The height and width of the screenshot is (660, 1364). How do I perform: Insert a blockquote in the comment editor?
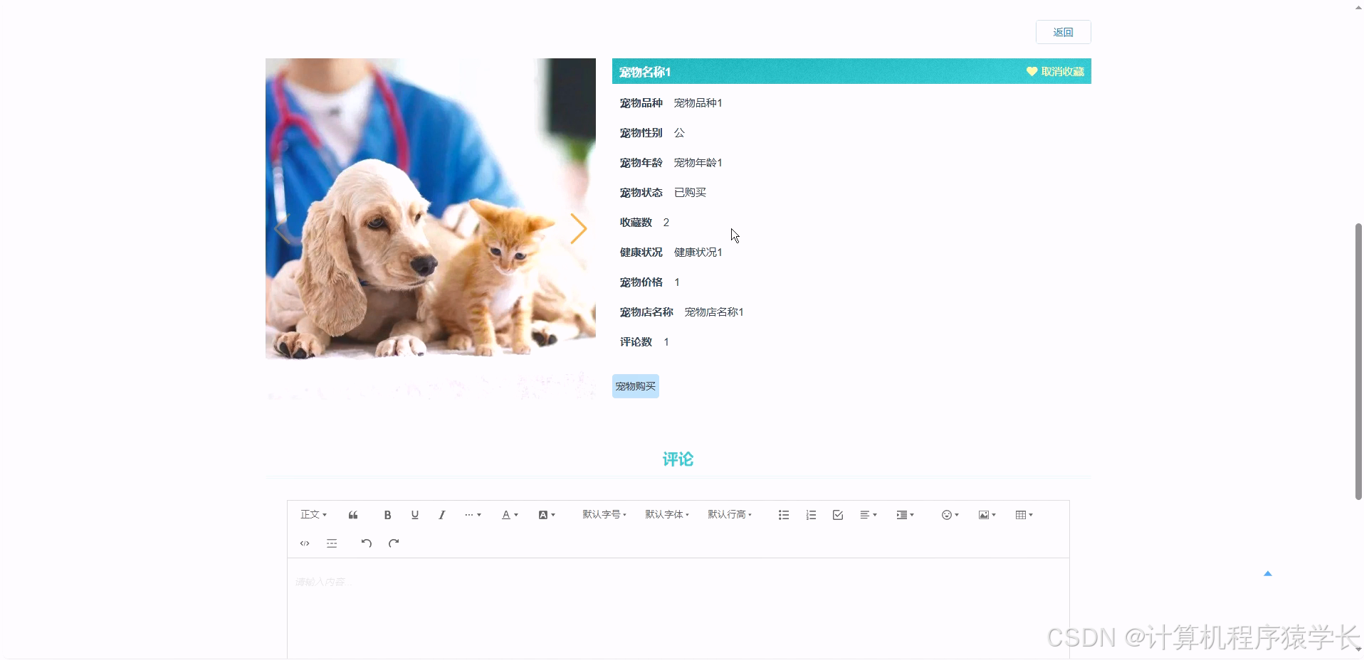[x=352, y=514]
